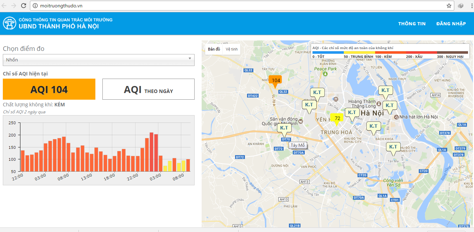Open the THÔNG TIN menu item

(412, 24)
